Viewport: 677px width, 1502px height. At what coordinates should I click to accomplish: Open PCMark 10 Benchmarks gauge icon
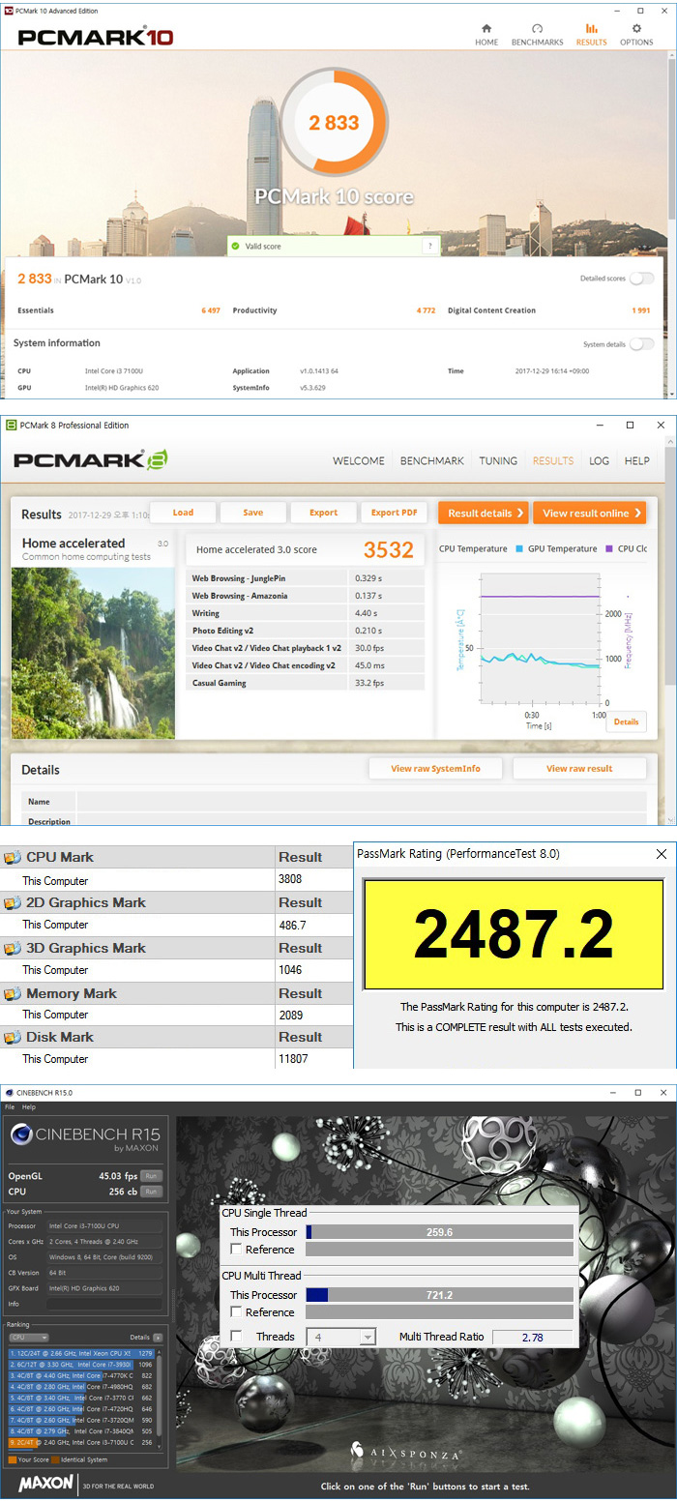click(x=538, y=29)
